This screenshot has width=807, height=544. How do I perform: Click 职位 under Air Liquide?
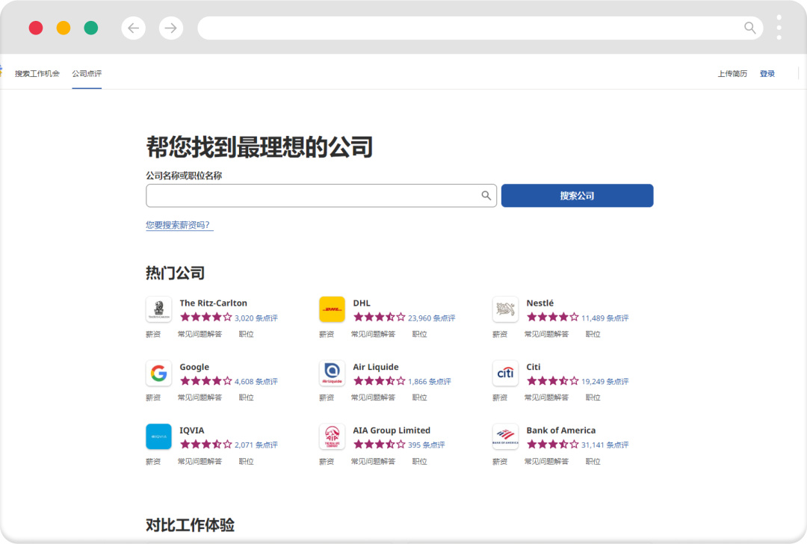(x=419, y=398)
